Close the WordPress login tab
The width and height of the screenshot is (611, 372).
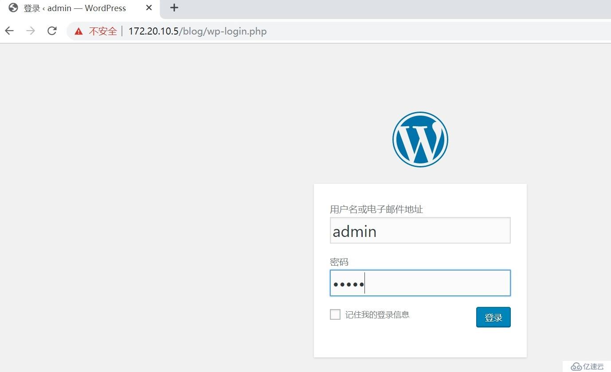pyautogui.click(x=149, y=8)
